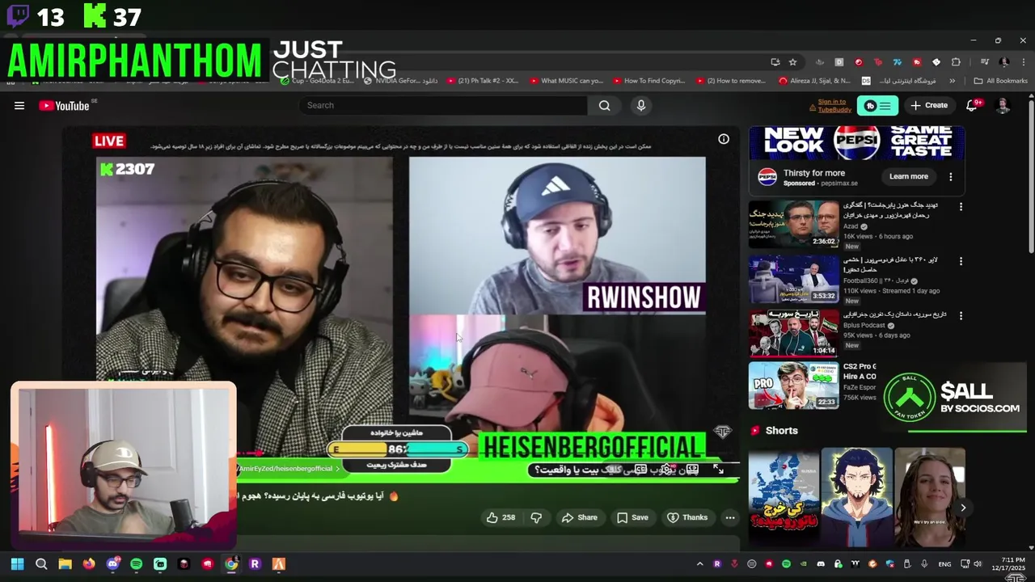Switch player to theater mode
The width and height of the screenshot is (1035, 582).
[x=693, y=469]
